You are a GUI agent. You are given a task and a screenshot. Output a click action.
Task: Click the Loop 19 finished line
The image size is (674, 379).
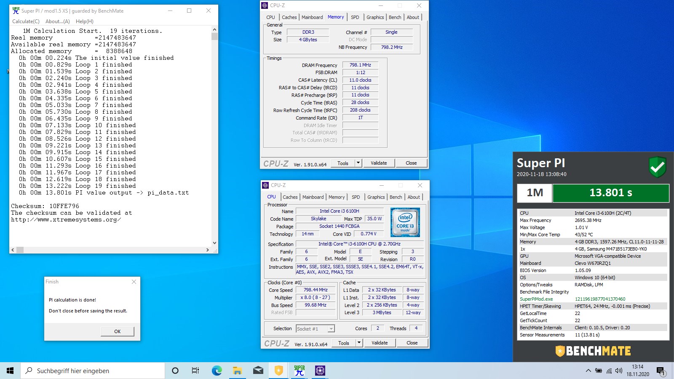[x=78, y=186]
